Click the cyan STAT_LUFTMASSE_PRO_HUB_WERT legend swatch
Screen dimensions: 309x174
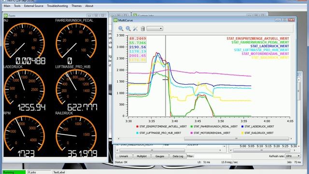137,133
